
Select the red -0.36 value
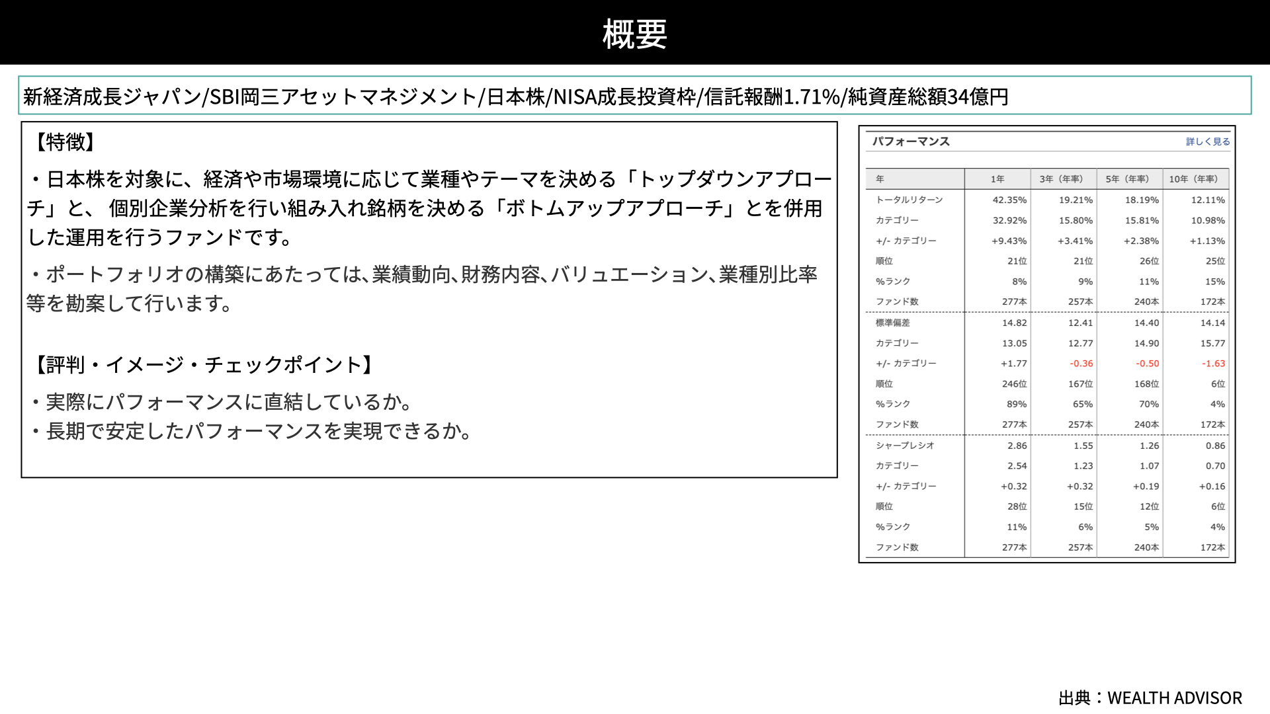(x=1081, y=364)
